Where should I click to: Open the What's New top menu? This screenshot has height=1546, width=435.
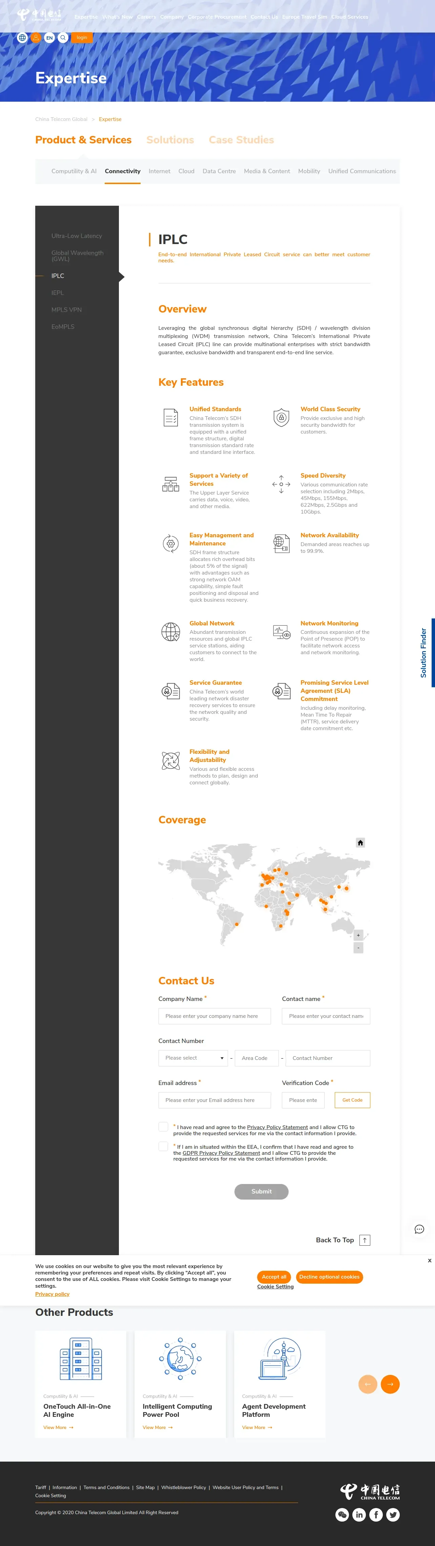click(x=118, y=17)
